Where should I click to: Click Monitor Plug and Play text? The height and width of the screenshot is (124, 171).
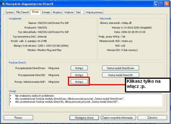click(x=50, y=50)
